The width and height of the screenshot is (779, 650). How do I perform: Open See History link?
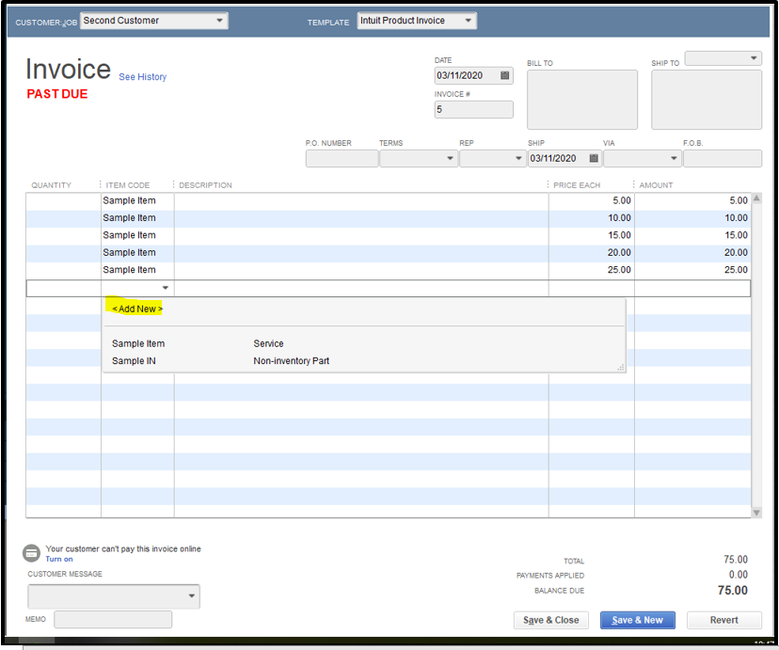click(143, 77)
